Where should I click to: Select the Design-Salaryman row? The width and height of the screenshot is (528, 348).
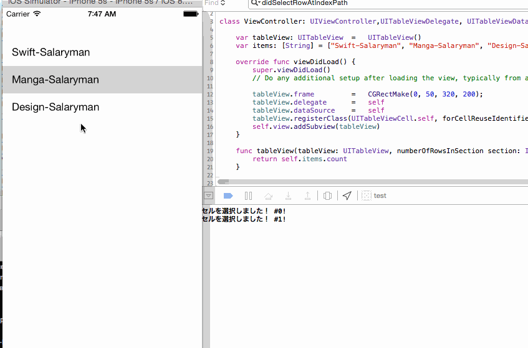(102, 107)
